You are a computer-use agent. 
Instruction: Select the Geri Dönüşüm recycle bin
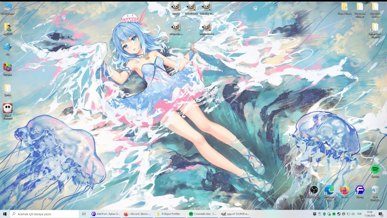pos(375,193)
